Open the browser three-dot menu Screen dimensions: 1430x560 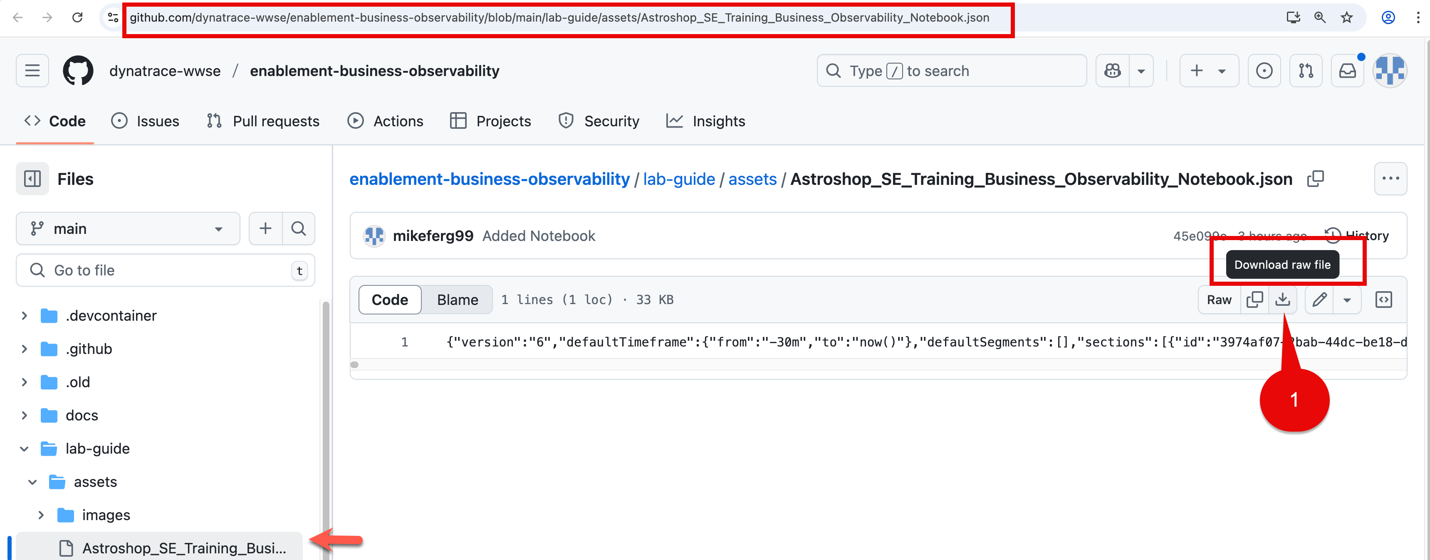pyautogui.click(x=1418, y=18)
